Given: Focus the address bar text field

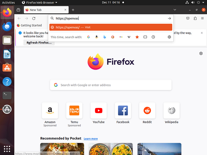Looking at the screenshot, I should pos(111,18).
